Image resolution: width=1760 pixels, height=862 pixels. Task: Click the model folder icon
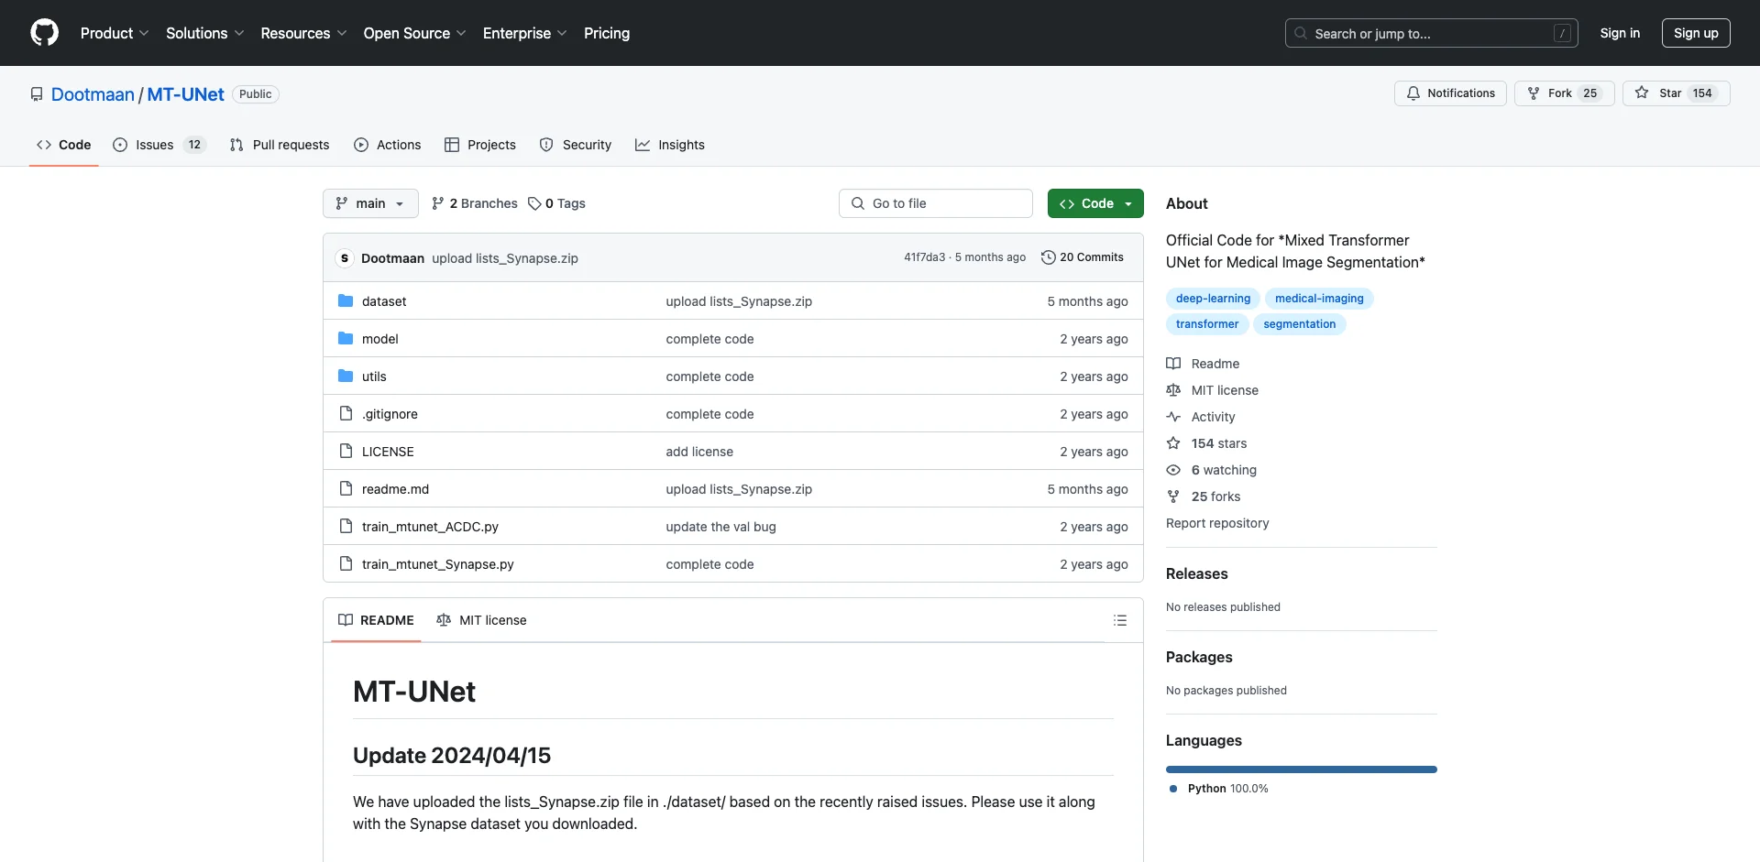346,338
